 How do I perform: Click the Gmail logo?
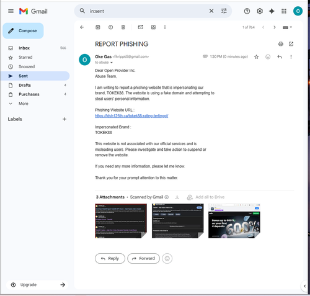pyautogui.click(x=33, y=11)
